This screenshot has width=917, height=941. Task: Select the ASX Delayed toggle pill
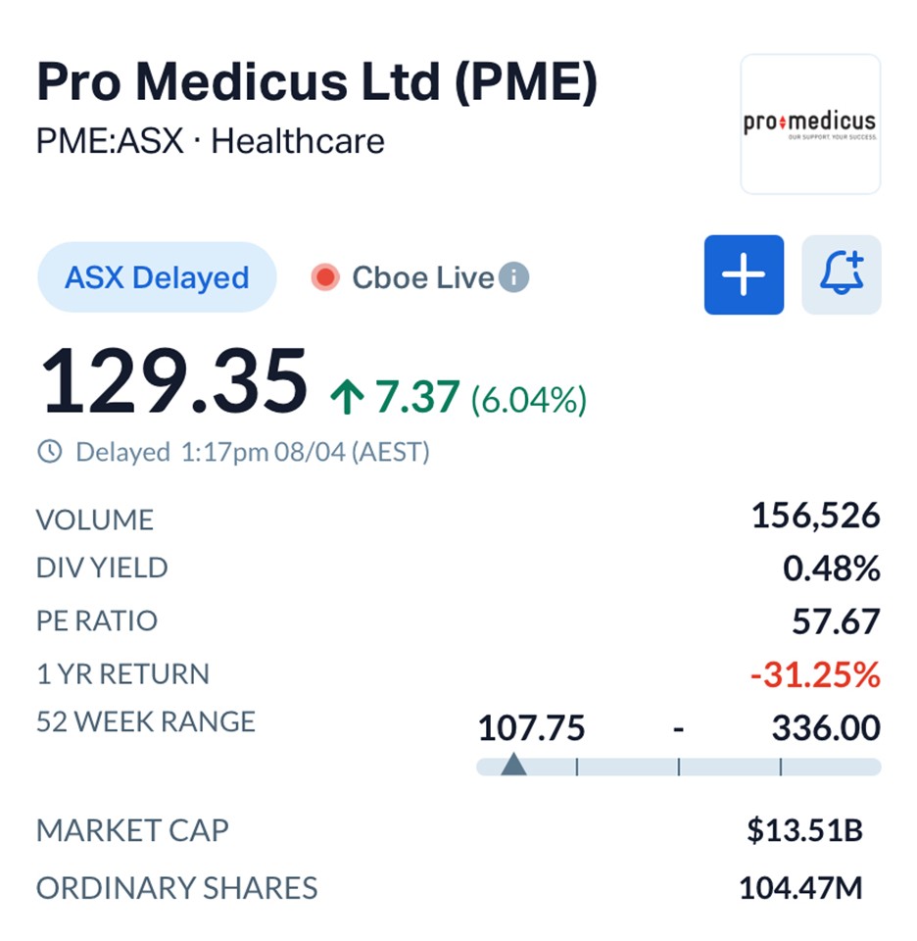(157, 278)
